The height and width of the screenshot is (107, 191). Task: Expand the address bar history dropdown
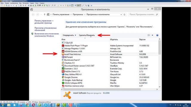pyautogui.click(x=121, y=15)
